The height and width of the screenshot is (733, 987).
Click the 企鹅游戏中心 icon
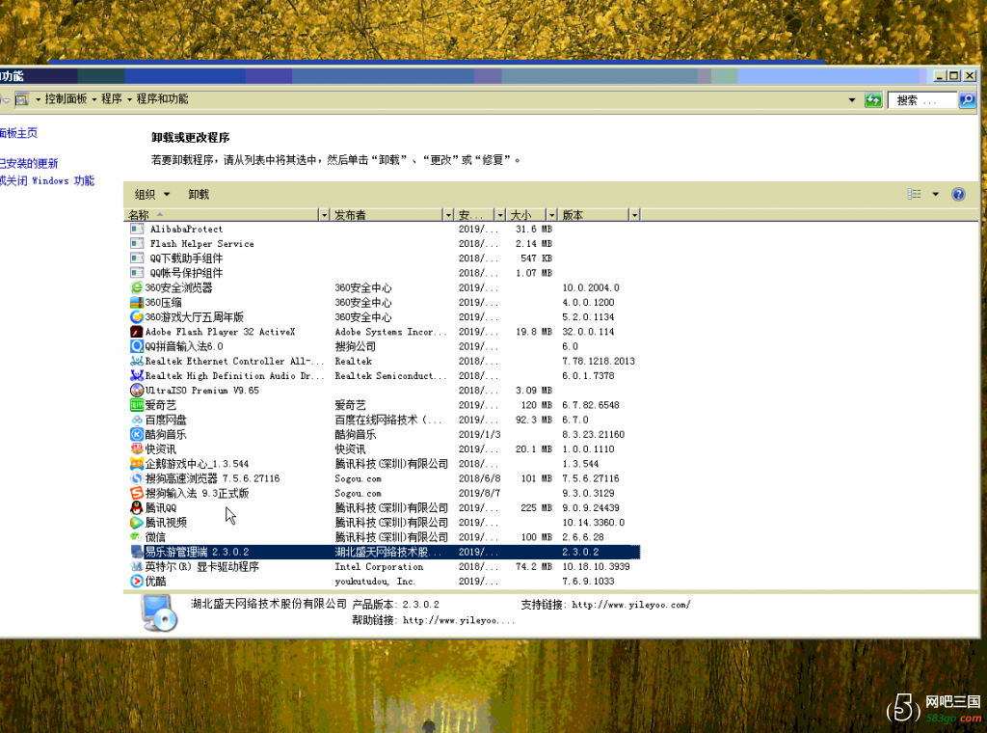(137, 464)
